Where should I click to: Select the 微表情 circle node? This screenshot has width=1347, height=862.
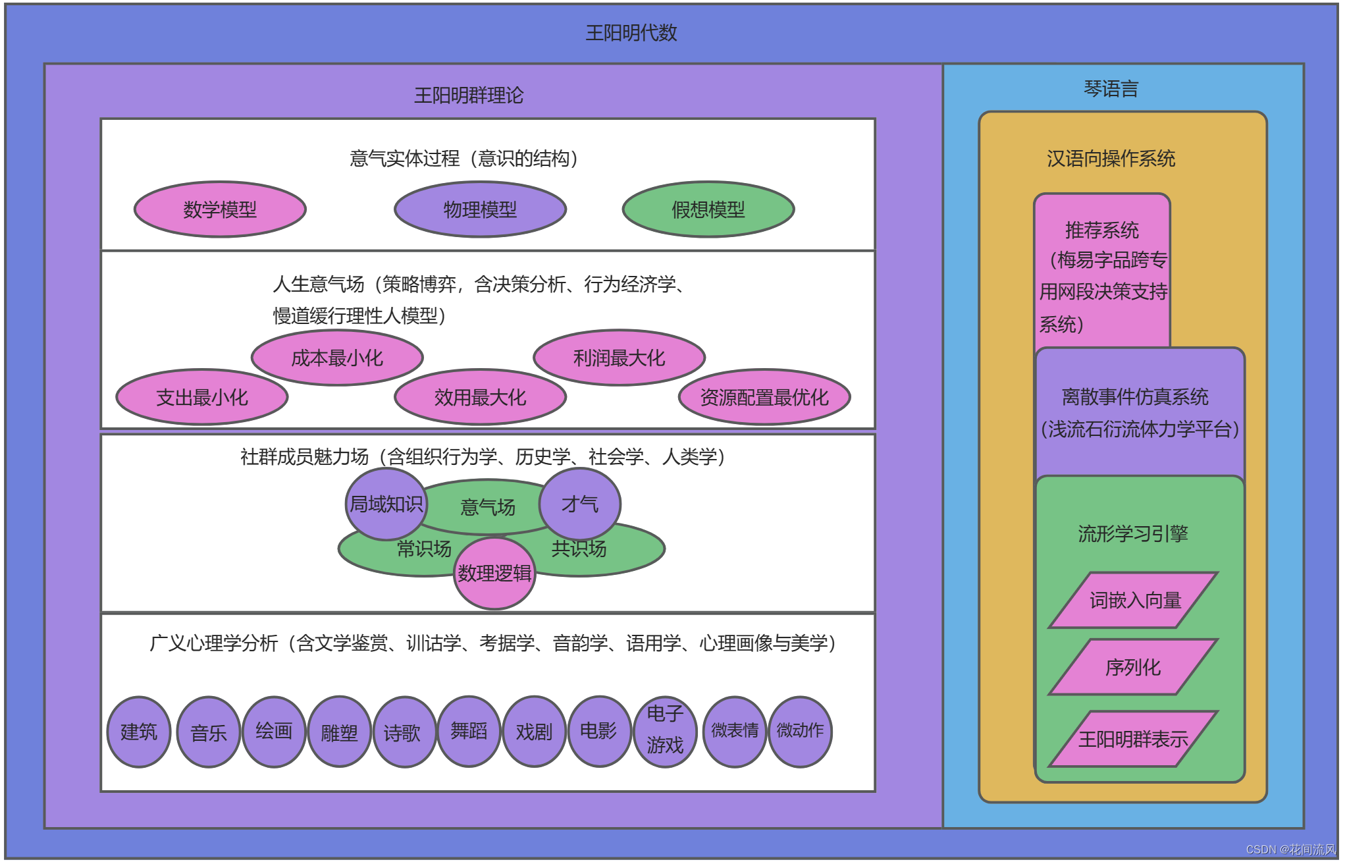pos(735,732)
